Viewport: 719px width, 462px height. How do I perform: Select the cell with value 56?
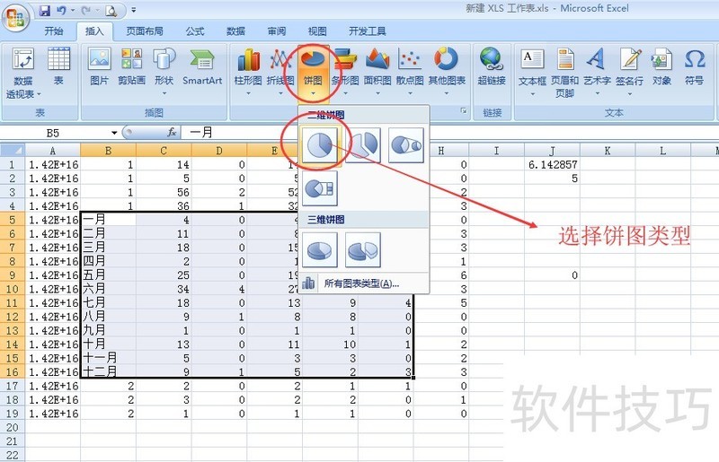164,192
